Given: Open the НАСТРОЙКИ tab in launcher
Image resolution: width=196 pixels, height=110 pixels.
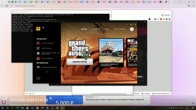Looking at the screenshot, I should [120, 29].
